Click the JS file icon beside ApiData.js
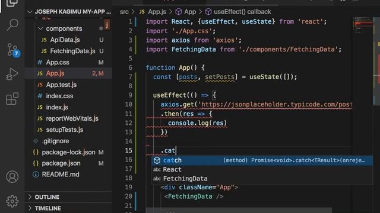The image size is (380, 213). click(x=44, y=40)
